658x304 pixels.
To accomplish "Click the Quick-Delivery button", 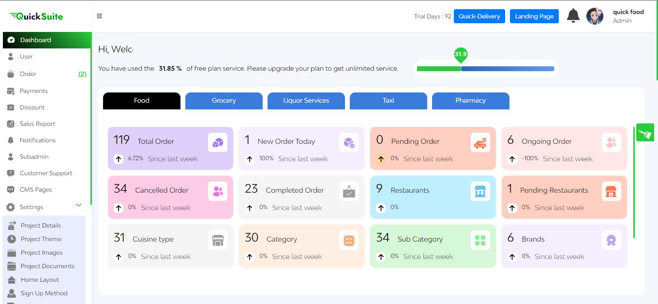I will (479, 15).
